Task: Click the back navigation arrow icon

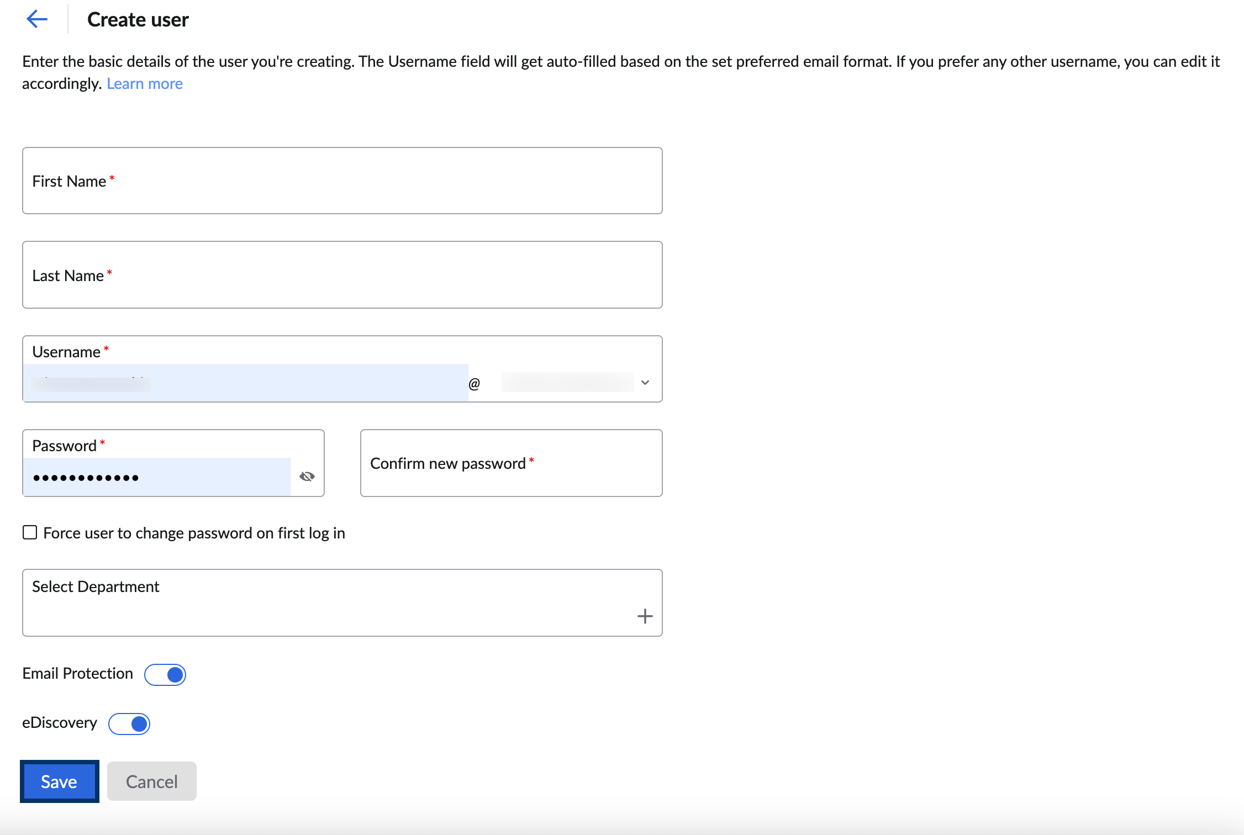Action: pyautogui.click(x=36, y=17)
